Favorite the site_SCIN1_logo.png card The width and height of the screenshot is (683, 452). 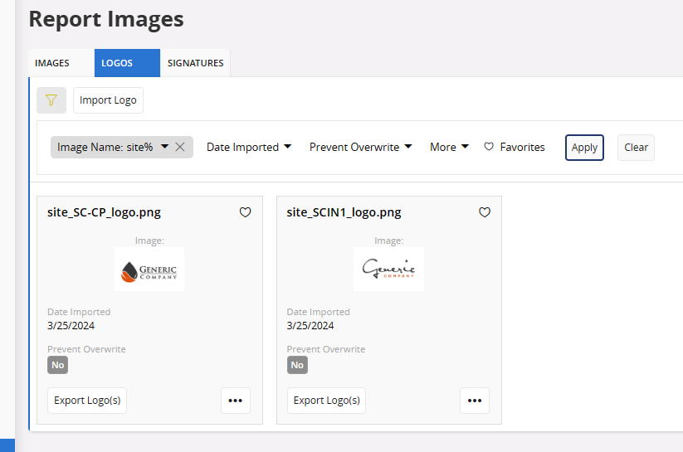point(485,212)
